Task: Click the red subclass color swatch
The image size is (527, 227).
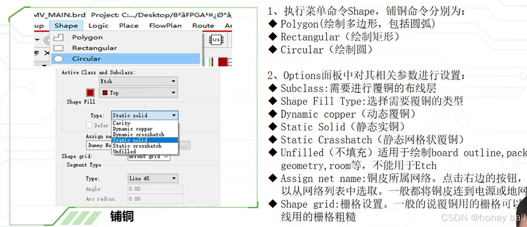Action: [90, 93]
